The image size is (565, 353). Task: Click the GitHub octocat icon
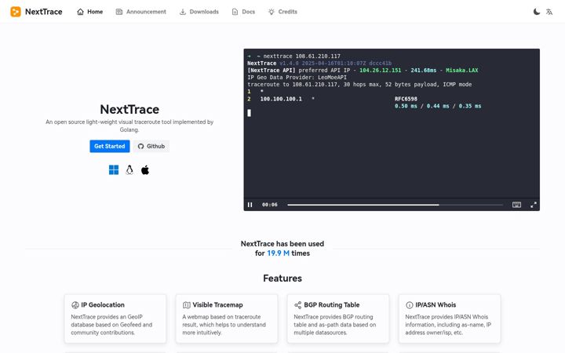pyautogui.click(x=141, y=146)
